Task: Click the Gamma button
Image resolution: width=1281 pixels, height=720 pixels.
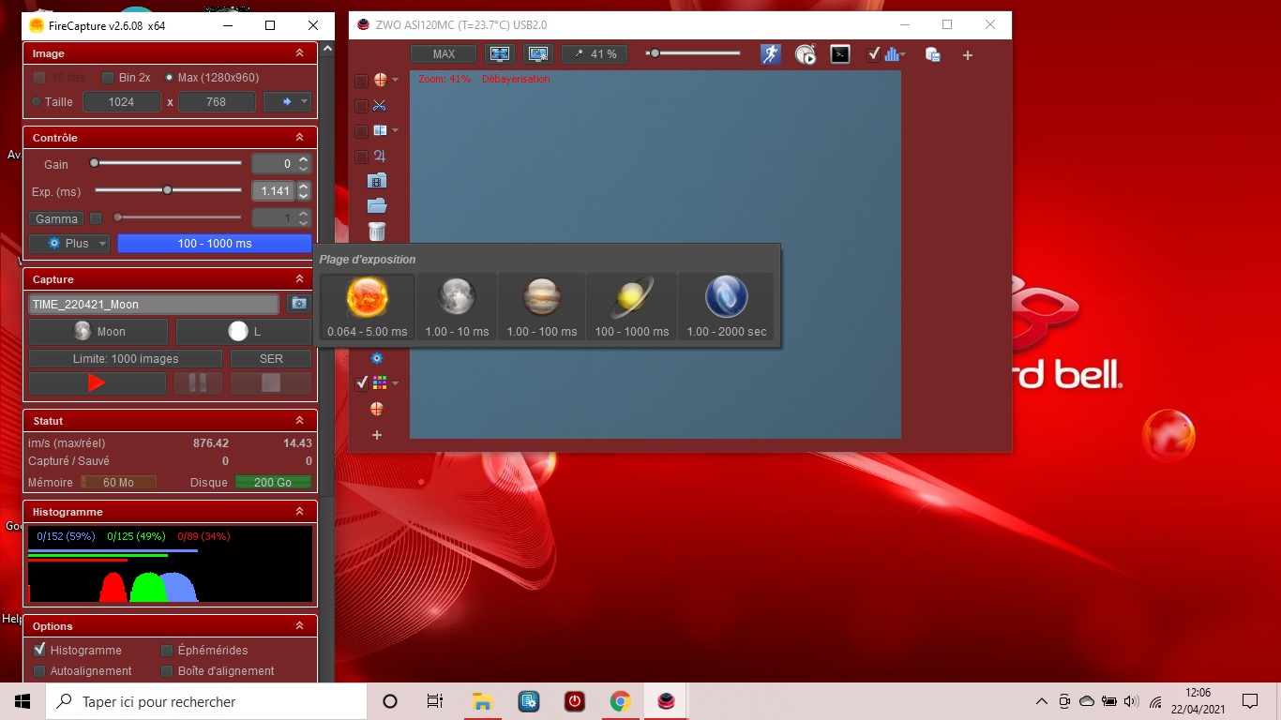Action: [56, 218]
